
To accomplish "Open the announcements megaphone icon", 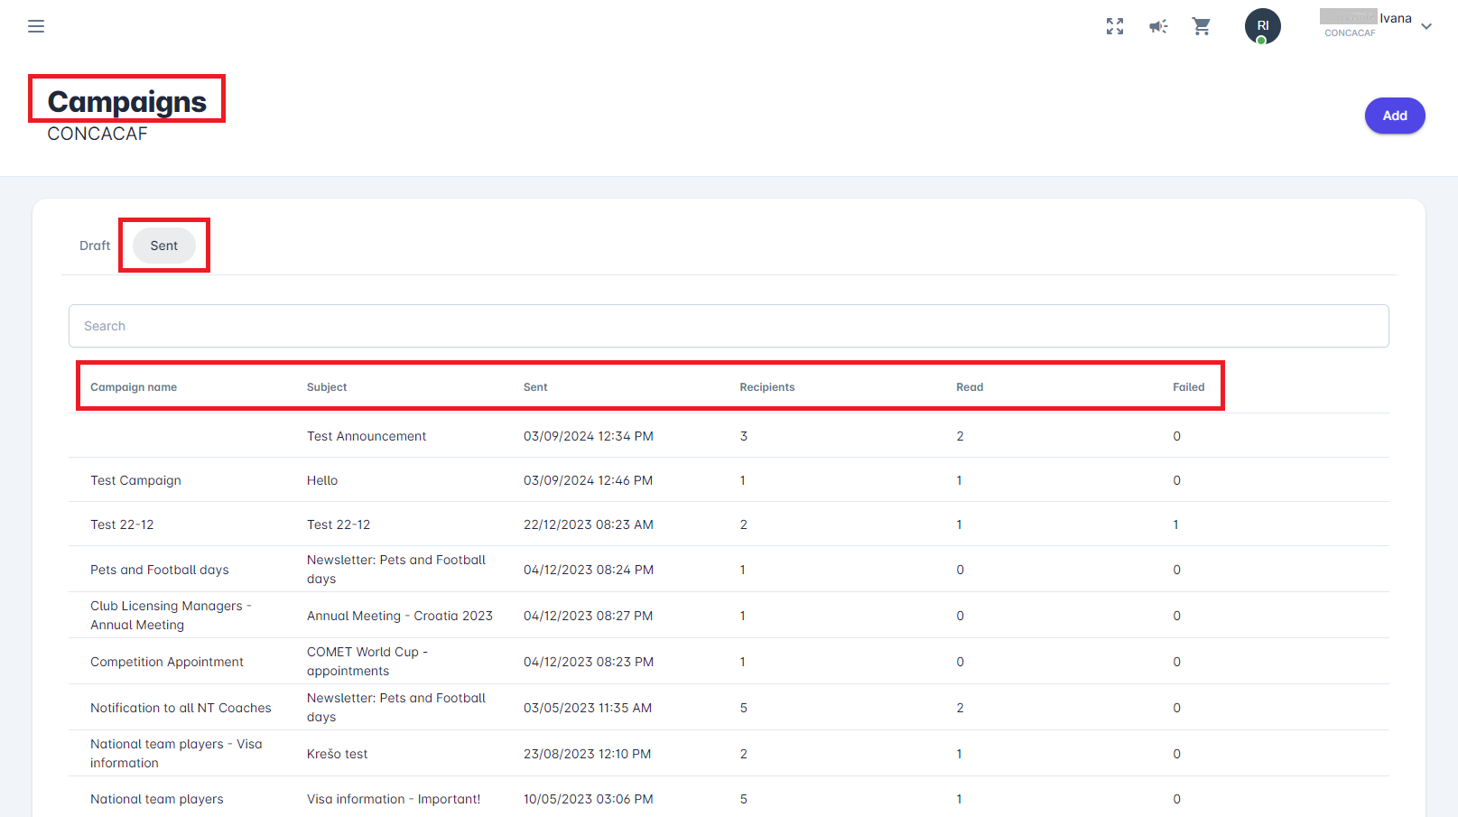I will [x=1158, y=26].
